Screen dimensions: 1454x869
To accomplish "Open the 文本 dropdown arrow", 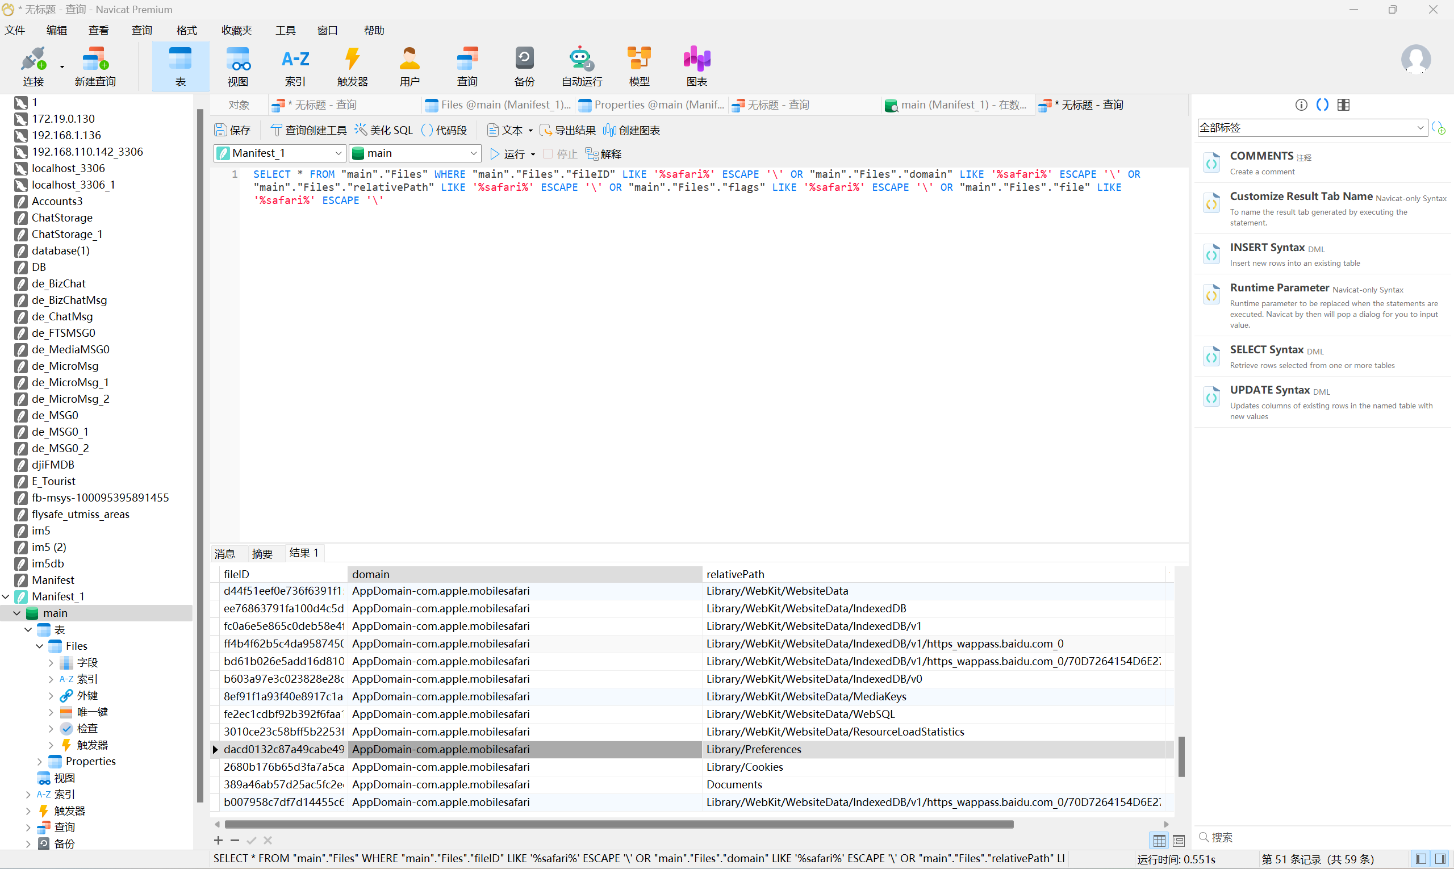I will click(x=530, y=131).
